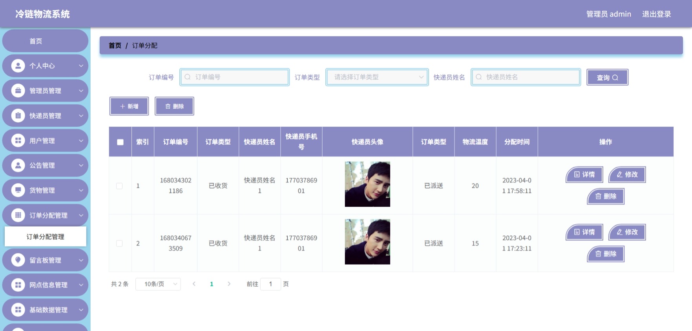This screenshot has height=331, width=692.
Task: Click courier avatar thumbnail in row 2
Action: click(367, 242)
